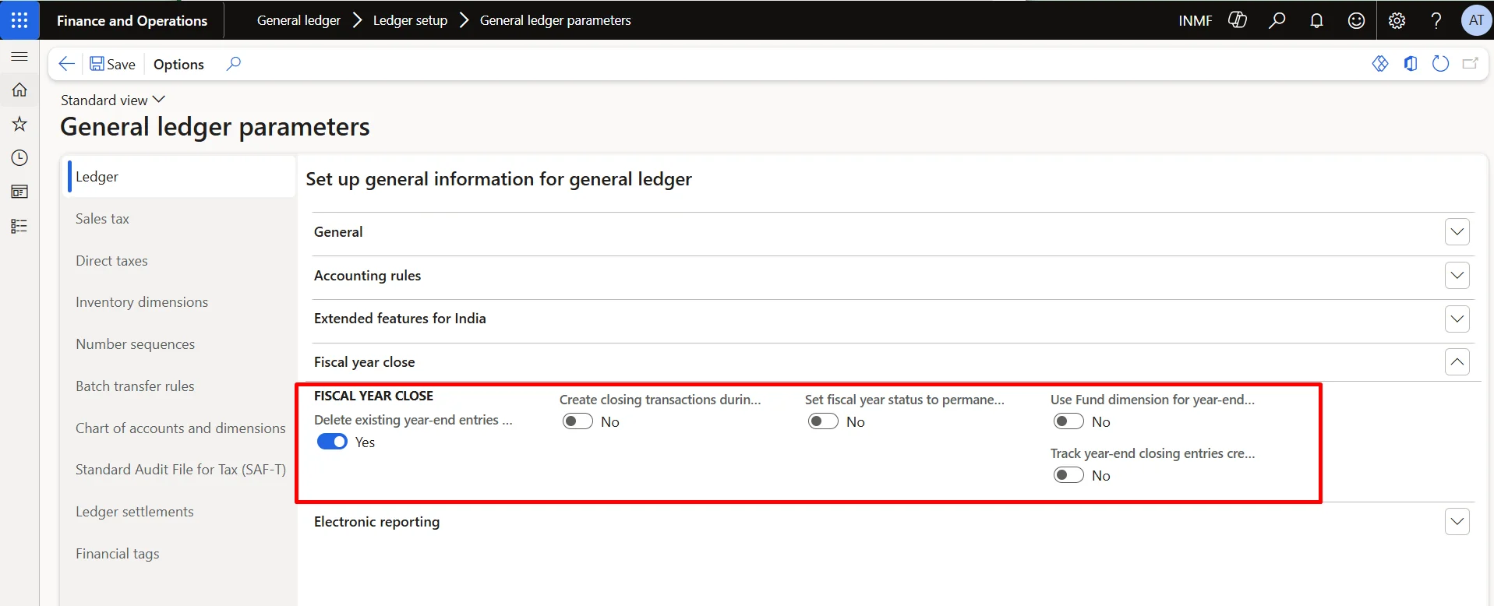The image size is (1494, 606).
Task: Open Recent clock icon in sidebar
Action: [19, 158]
